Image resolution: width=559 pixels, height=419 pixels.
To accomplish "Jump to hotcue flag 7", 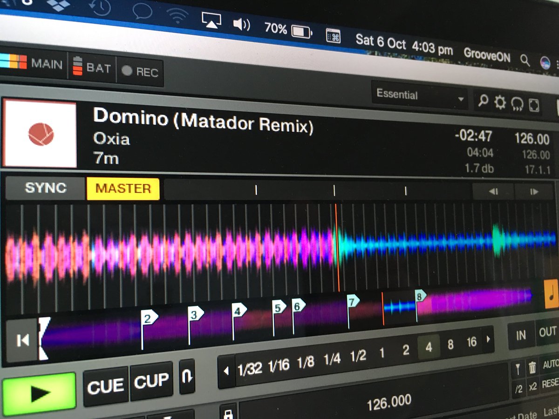I will tap(353, 302).
